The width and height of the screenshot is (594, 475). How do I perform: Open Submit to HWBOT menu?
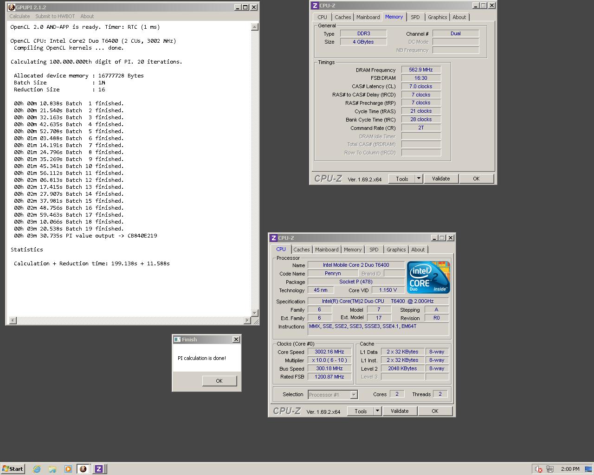(x=55, y=16)
